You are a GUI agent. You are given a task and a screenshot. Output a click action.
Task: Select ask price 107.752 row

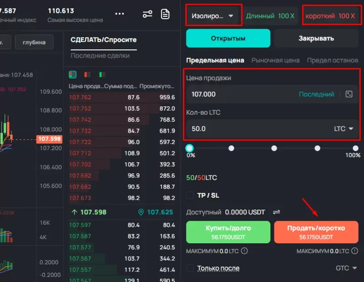click(x=122, y=108)
